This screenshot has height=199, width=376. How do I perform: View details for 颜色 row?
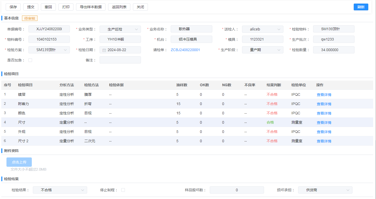(x=324, y=113)
